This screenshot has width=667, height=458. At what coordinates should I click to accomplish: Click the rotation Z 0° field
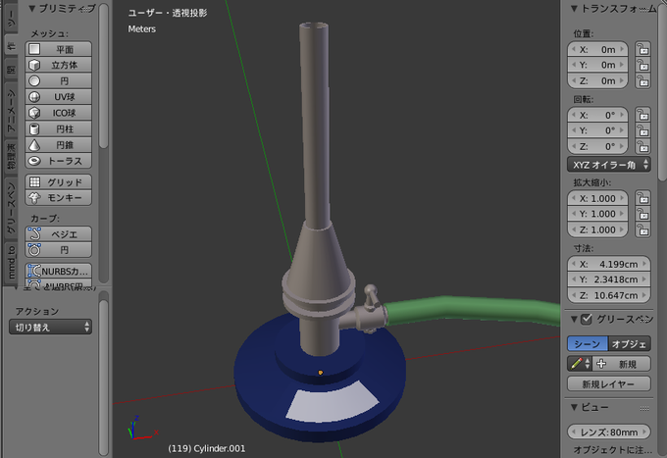[597, 146]
